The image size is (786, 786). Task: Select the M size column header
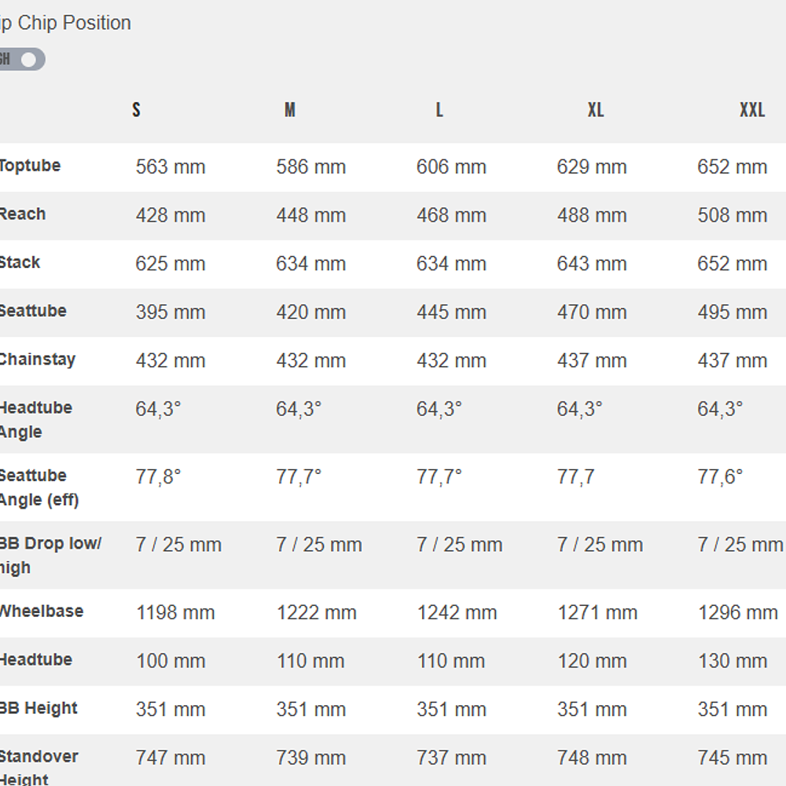(289, 110)
